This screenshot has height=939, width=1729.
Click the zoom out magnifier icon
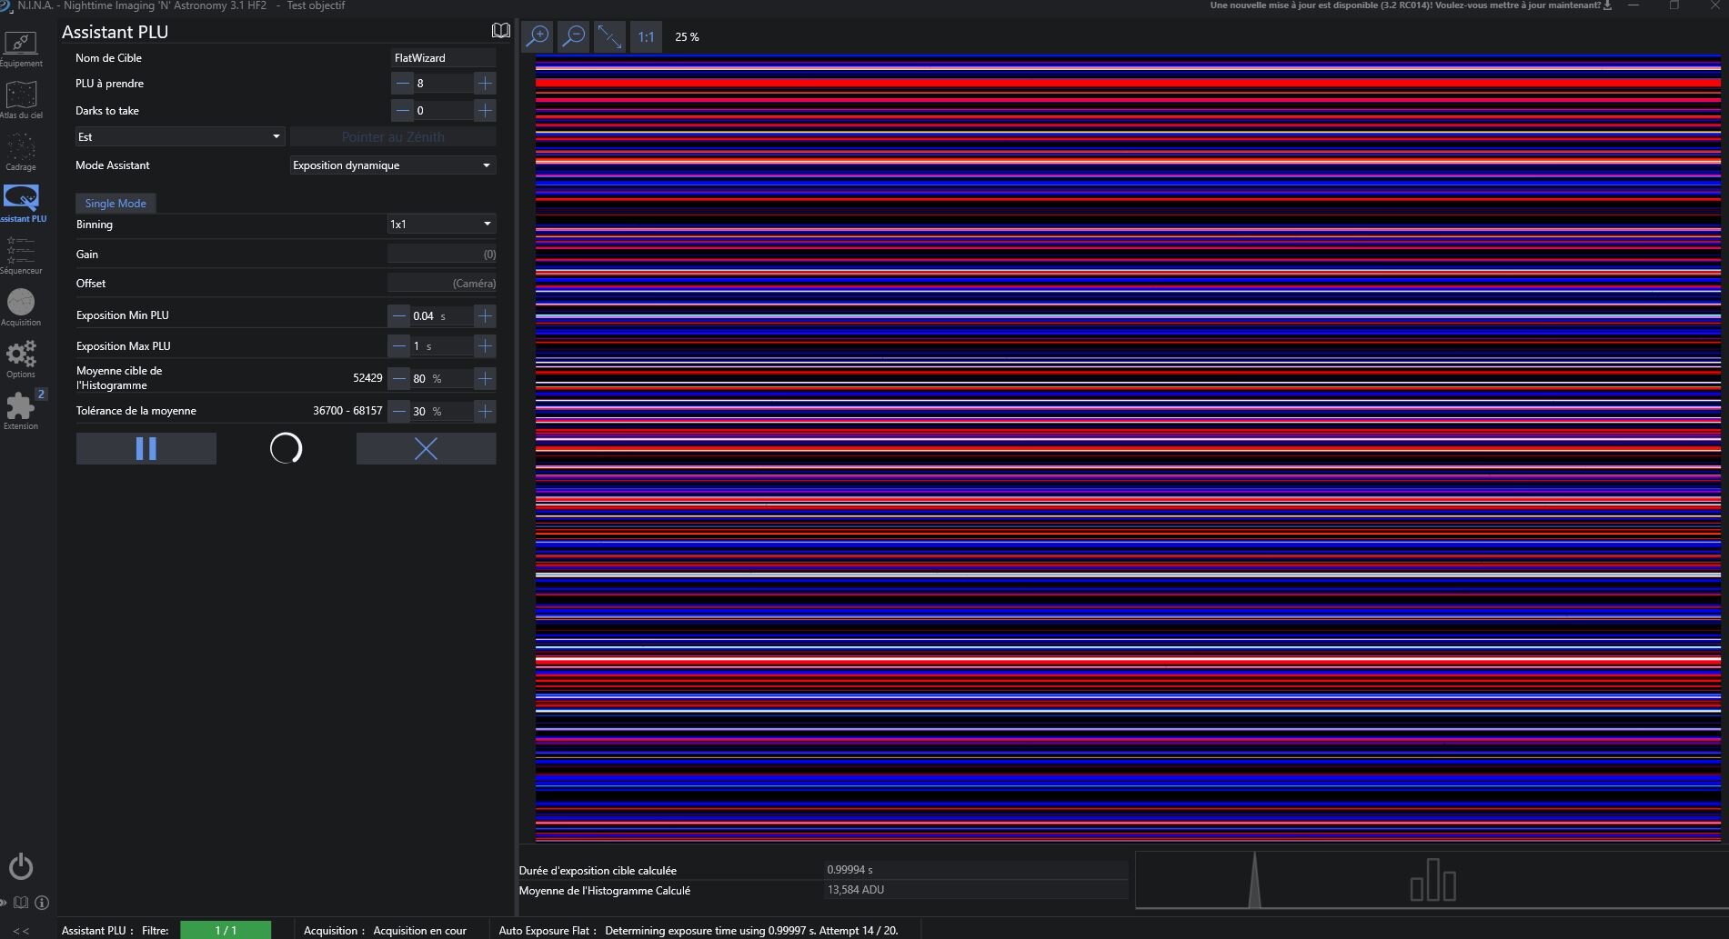coord(574,37)
